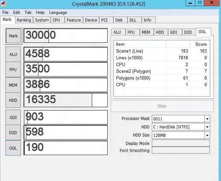Click the empty Font Smoothing field
This screenshot has height=181, width=221.
tap(181, 150)
